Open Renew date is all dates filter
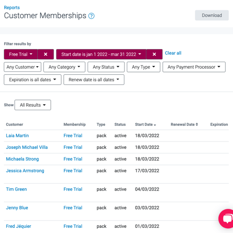 click(x=94, y=79)
